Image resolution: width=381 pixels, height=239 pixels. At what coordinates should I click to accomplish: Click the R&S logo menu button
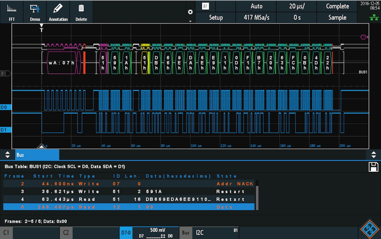[369, 230]
